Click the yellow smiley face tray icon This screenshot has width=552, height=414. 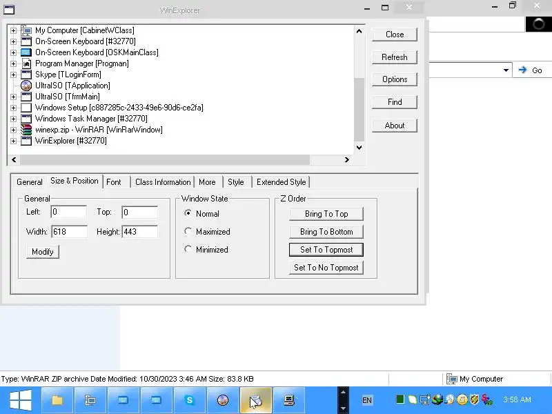[x=462, y=400]
